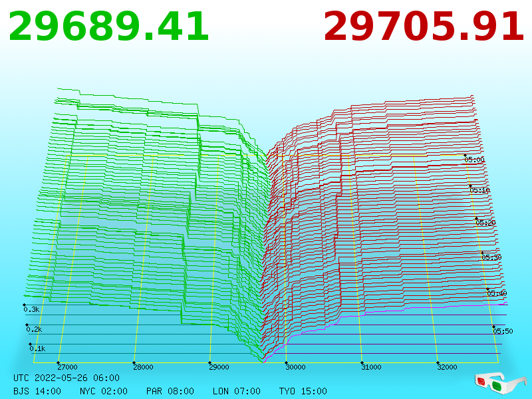
Task: Click the 0.3k depth axis label
Action: (x=31, y=309)
